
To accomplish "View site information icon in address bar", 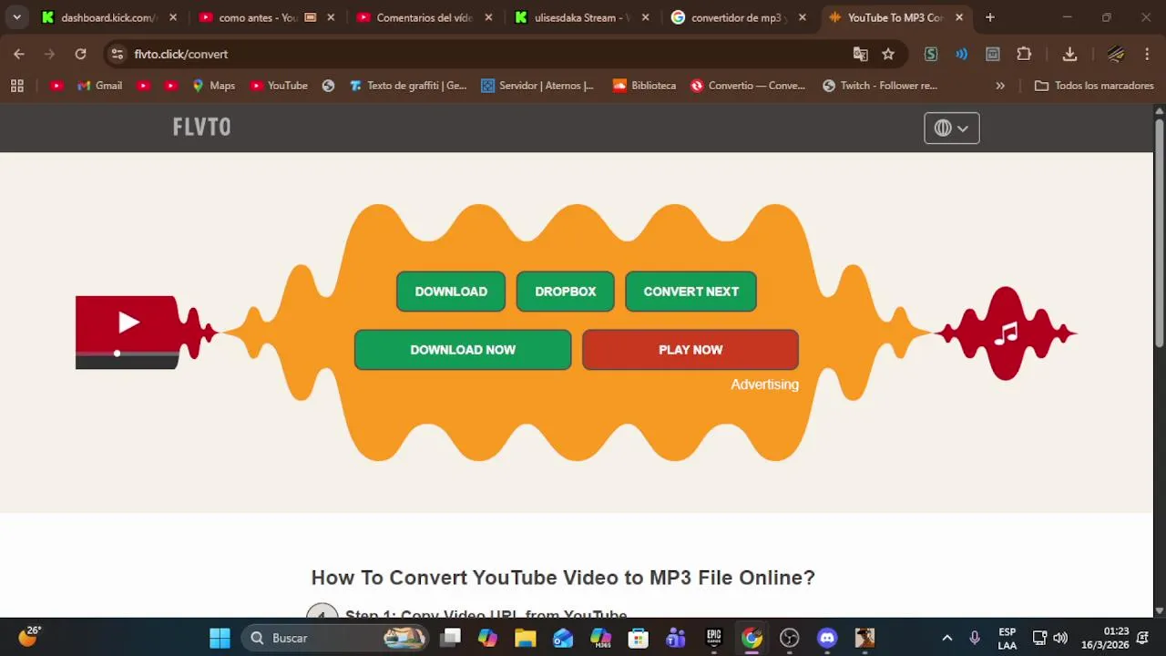I will tap(117, 54).
